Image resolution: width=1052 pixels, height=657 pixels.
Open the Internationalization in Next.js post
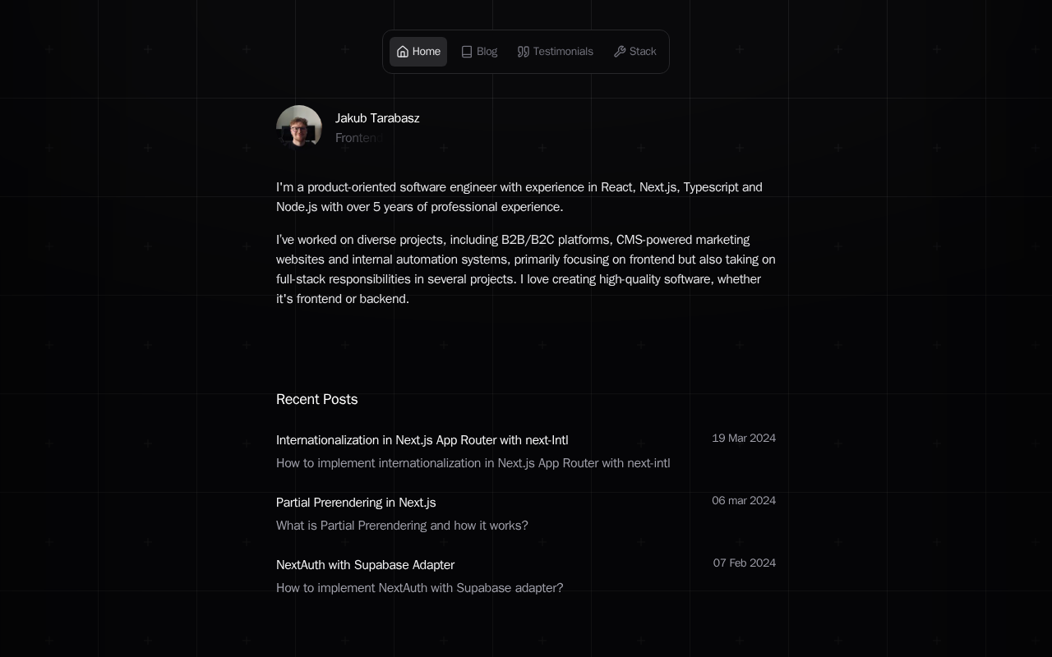coord(422,440)
